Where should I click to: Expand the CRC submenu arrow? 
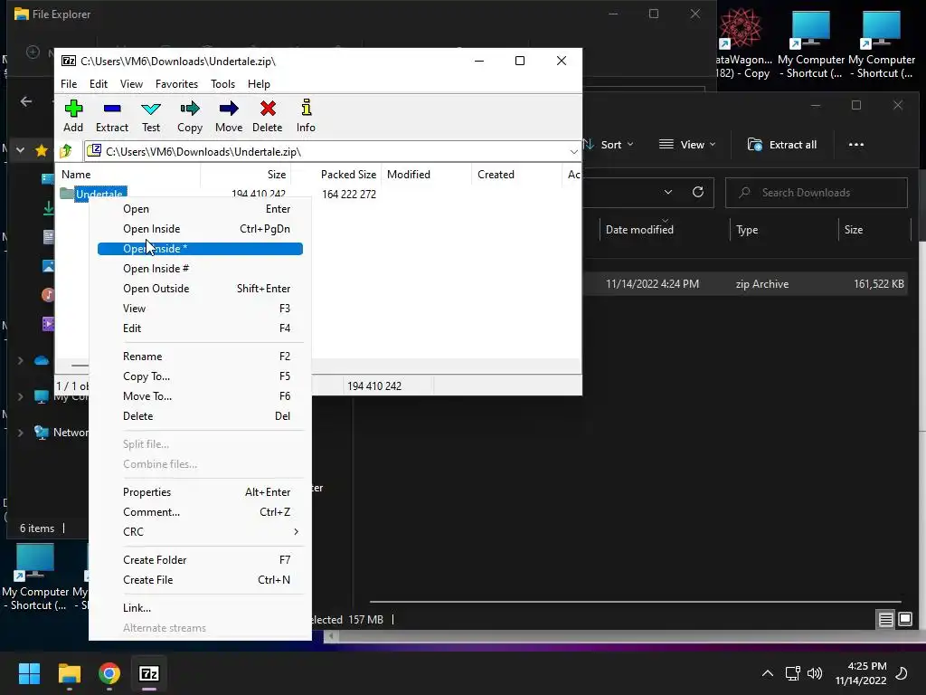tap(296, 532)
